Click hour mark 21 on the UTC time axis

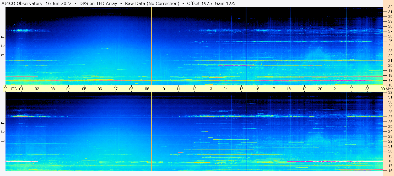336,89
